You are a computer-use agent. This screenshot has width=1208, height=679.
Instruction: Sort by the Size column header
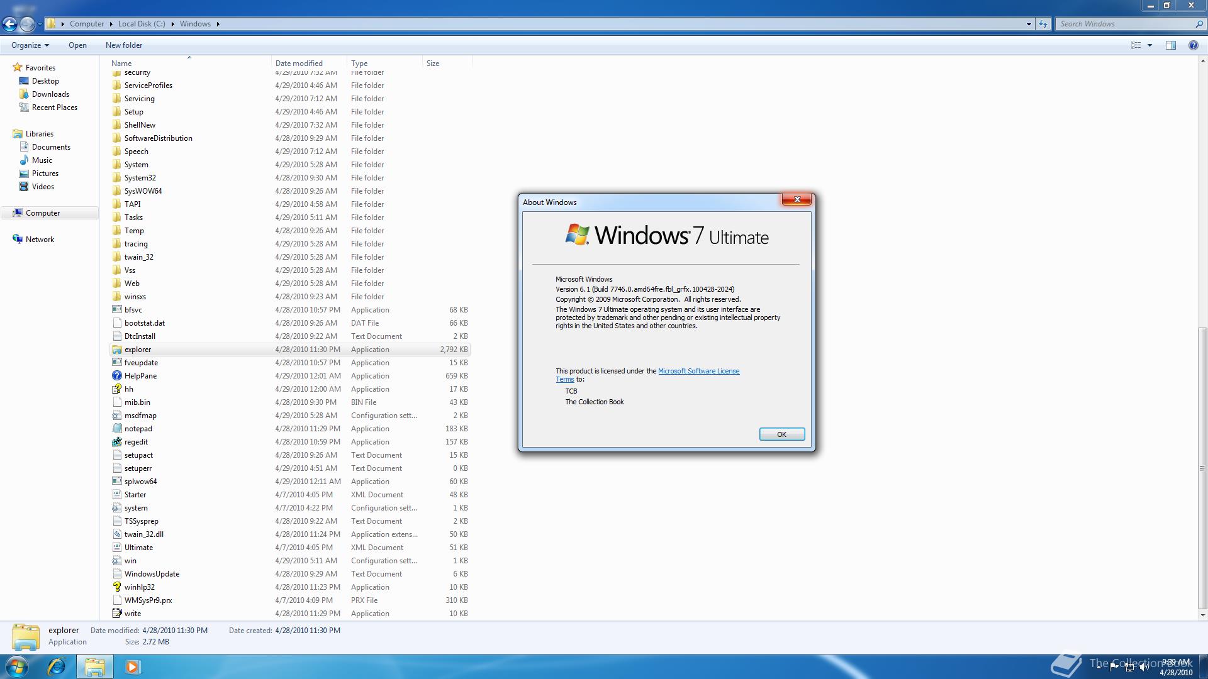tap(447, 63)
